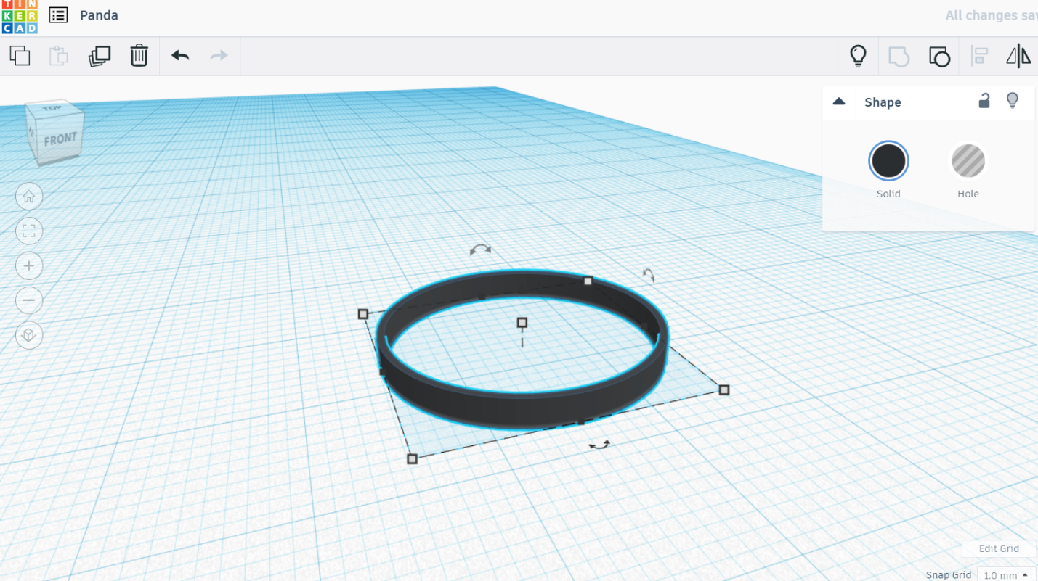Click the Hole label text
The image size is (1038, 581).
pos(968,194)
